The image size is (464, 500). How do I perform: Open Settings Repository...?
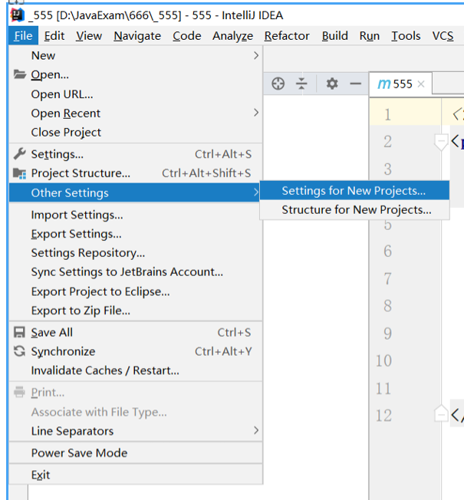pyautogui.click(x=136, y=252)
